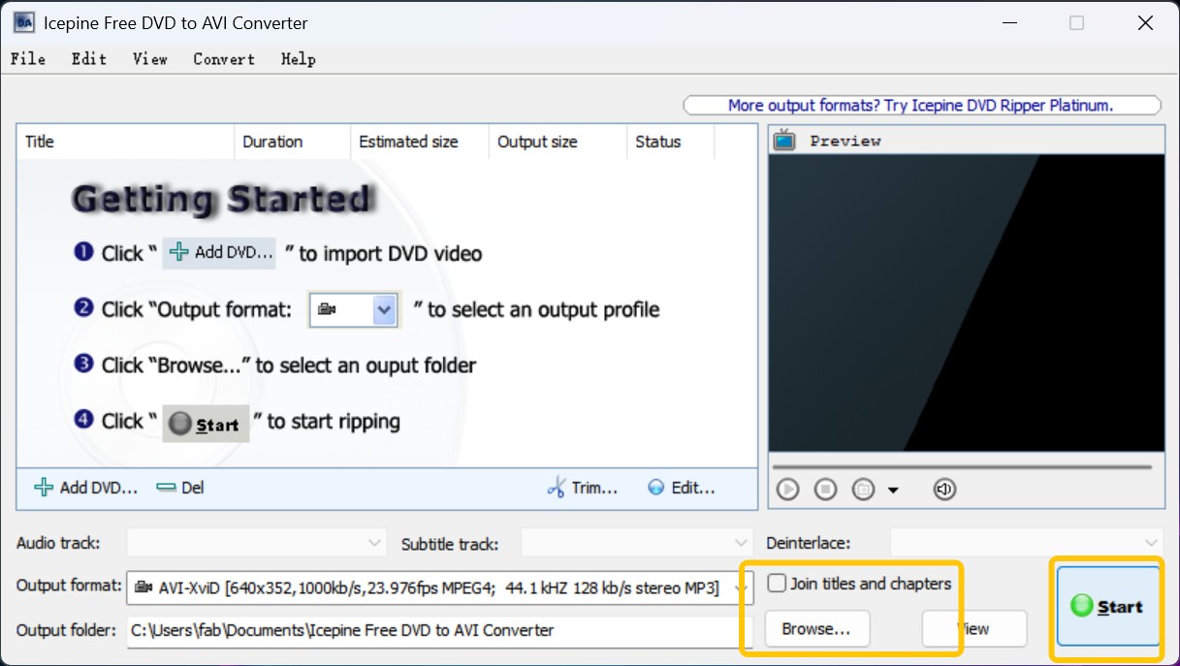Open the Edit tool in the title bar
This screenshot has width=1180, height=666.
click(88, 59)
